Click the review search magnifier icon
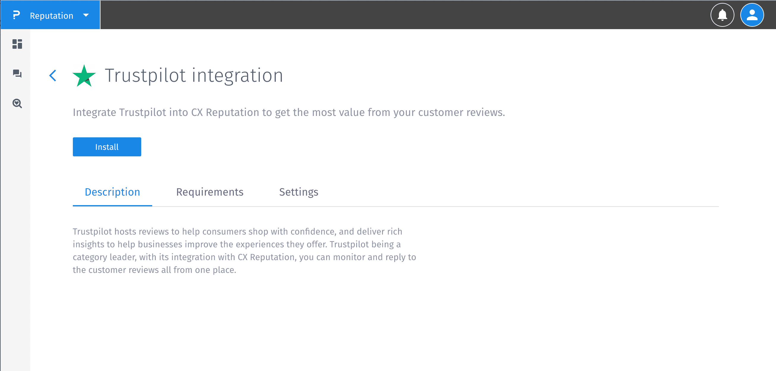 click(x=17, y=103)
